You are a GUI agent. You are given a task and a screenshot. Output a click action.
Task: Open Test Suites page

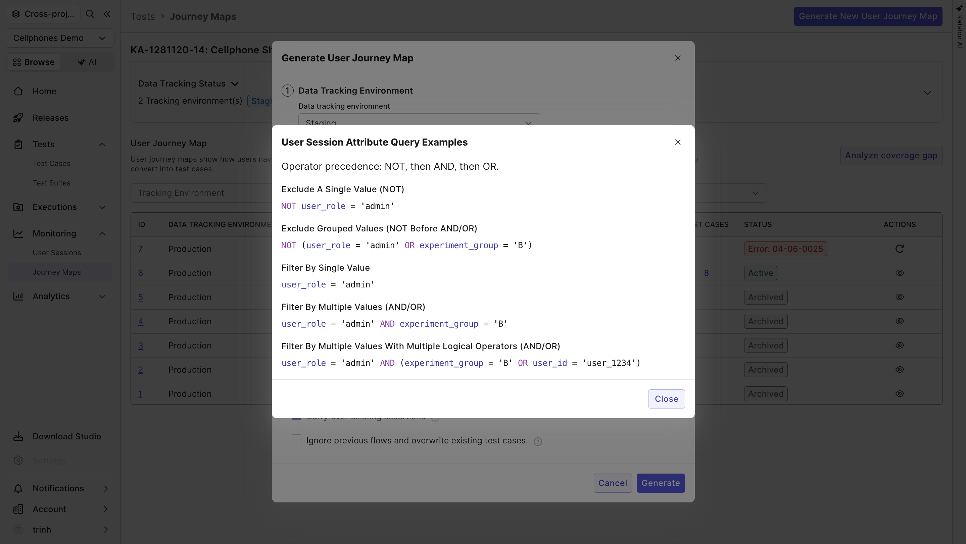(x=51, y=183)
